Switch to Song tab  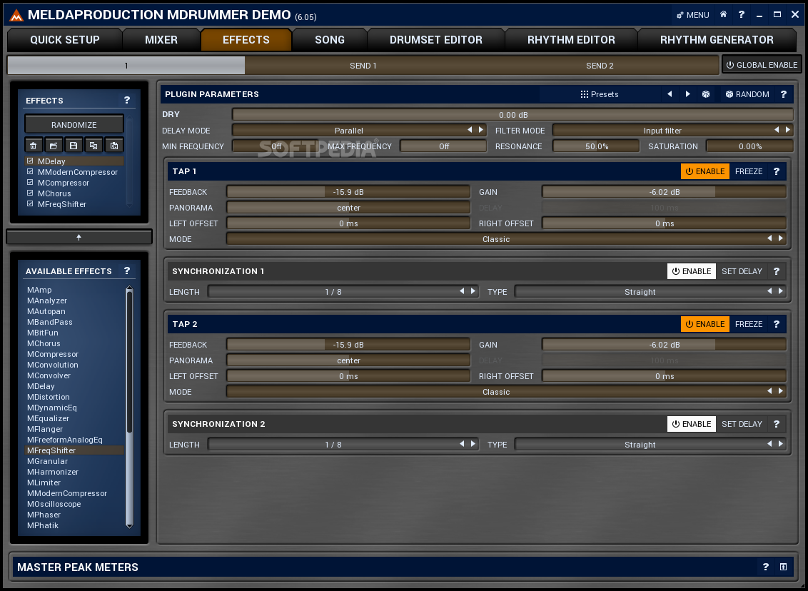point(330,40)
